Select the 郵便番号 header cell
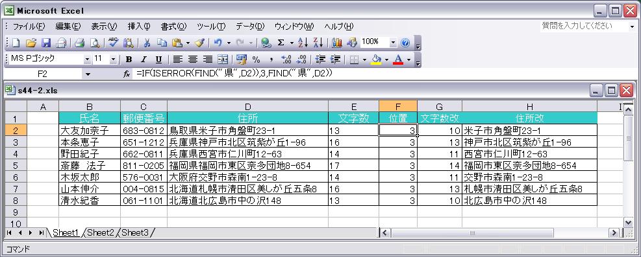 144,118
